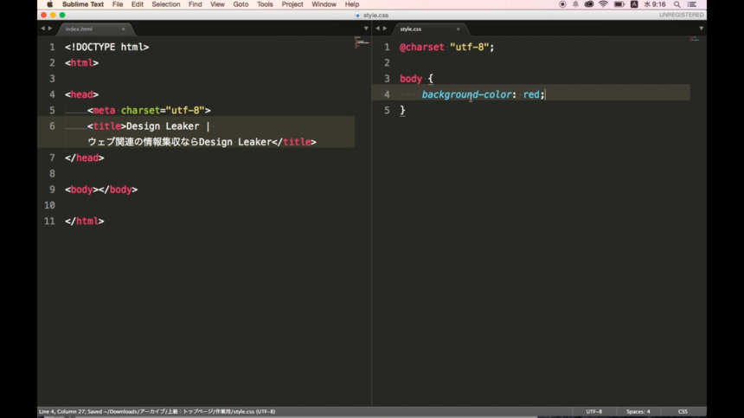Open the battery status menu
The image size is (744, 418).
coord(619,4)
